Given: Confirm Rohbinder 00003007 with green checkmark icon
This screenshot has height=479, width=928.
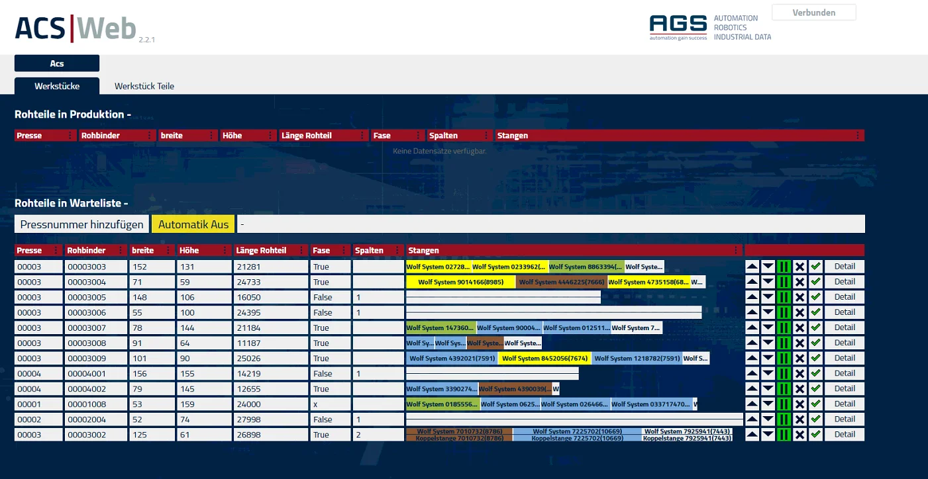Looking at the screenshot, I should 815,327.
